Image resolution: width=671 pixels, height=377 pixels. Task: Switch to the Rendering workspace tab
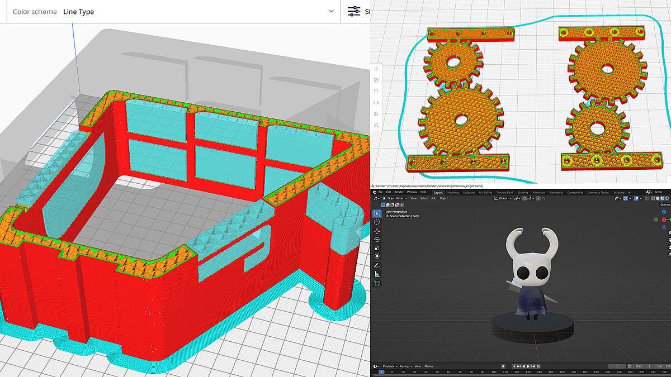556,192
